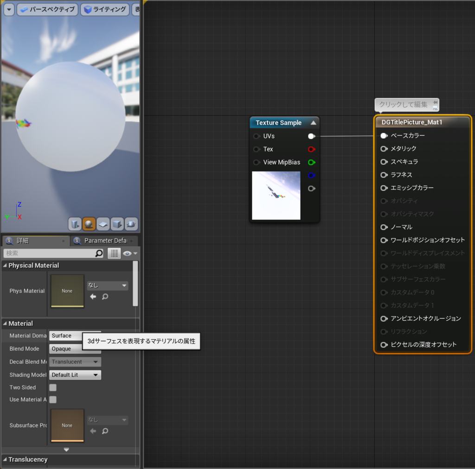Screen dimensions: 475x469
Task: Click the white RGB output pin of Texture Sample
Action: [311, 136]
